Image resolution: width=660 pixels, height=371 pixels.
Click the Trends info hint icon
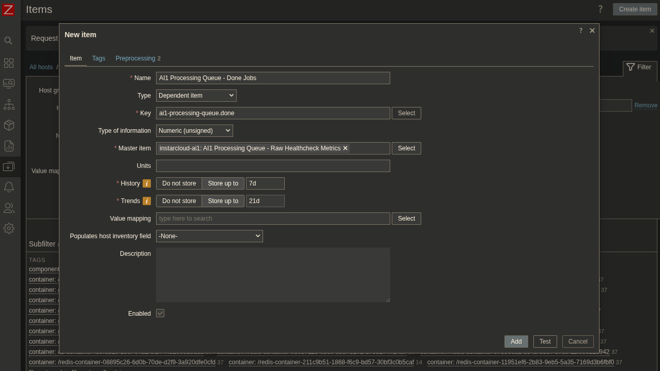147,201
